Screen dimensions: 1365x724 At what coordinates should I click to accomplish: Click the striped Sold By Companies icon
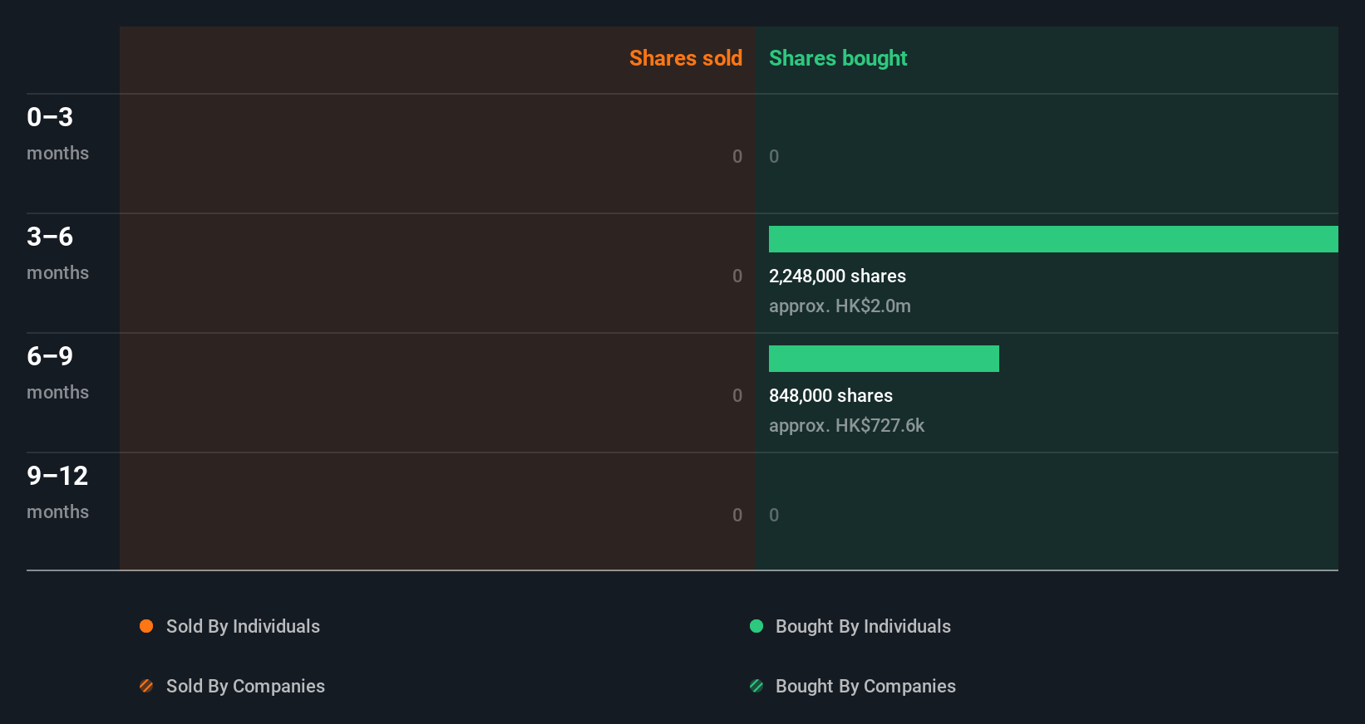pyautogui.click(x=146, y=686)
